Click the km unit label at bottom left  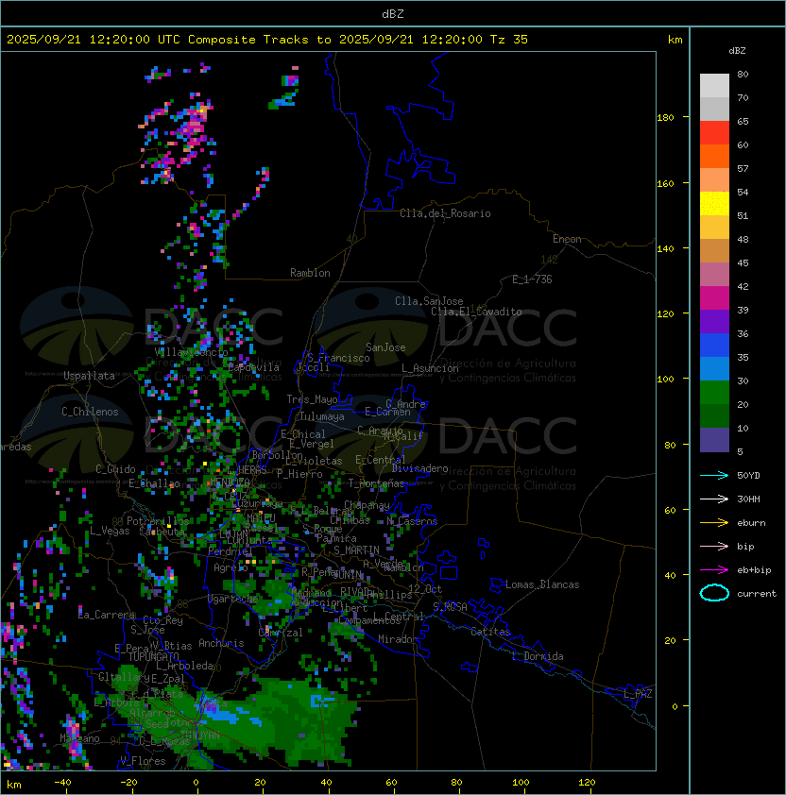[14, 785]
